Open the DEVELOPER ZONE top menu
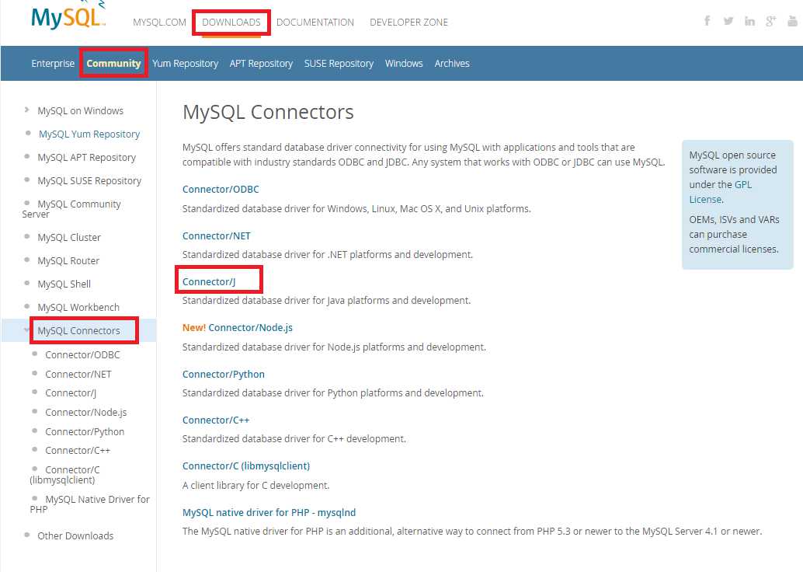Screen dimensions: 803x572 (x=408, y=23)
